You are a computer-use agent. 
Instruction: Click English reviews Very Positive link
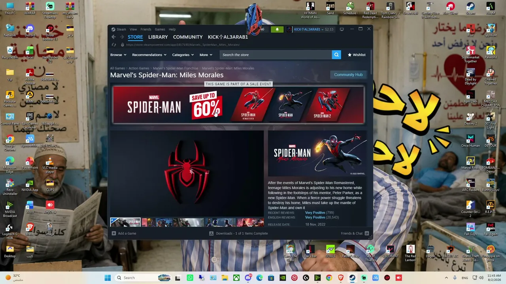[315, 217]
